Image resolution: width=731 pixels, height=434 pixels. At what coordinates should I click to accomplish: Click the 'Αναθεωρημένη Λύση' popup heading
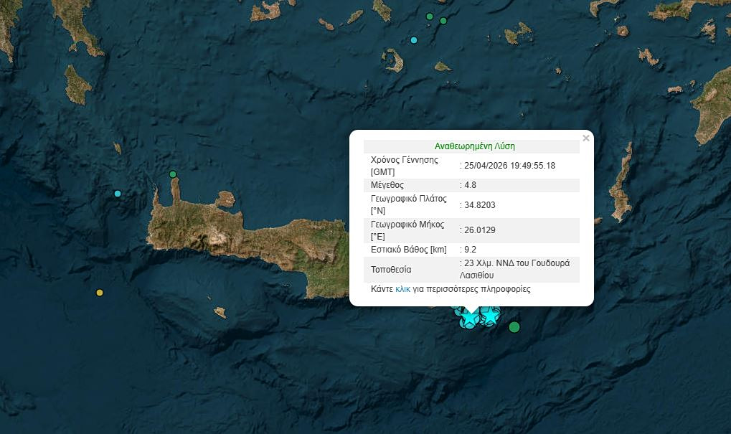(474, 146)
